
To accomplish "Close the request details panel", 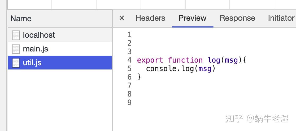I will click(x=122, y=18).
